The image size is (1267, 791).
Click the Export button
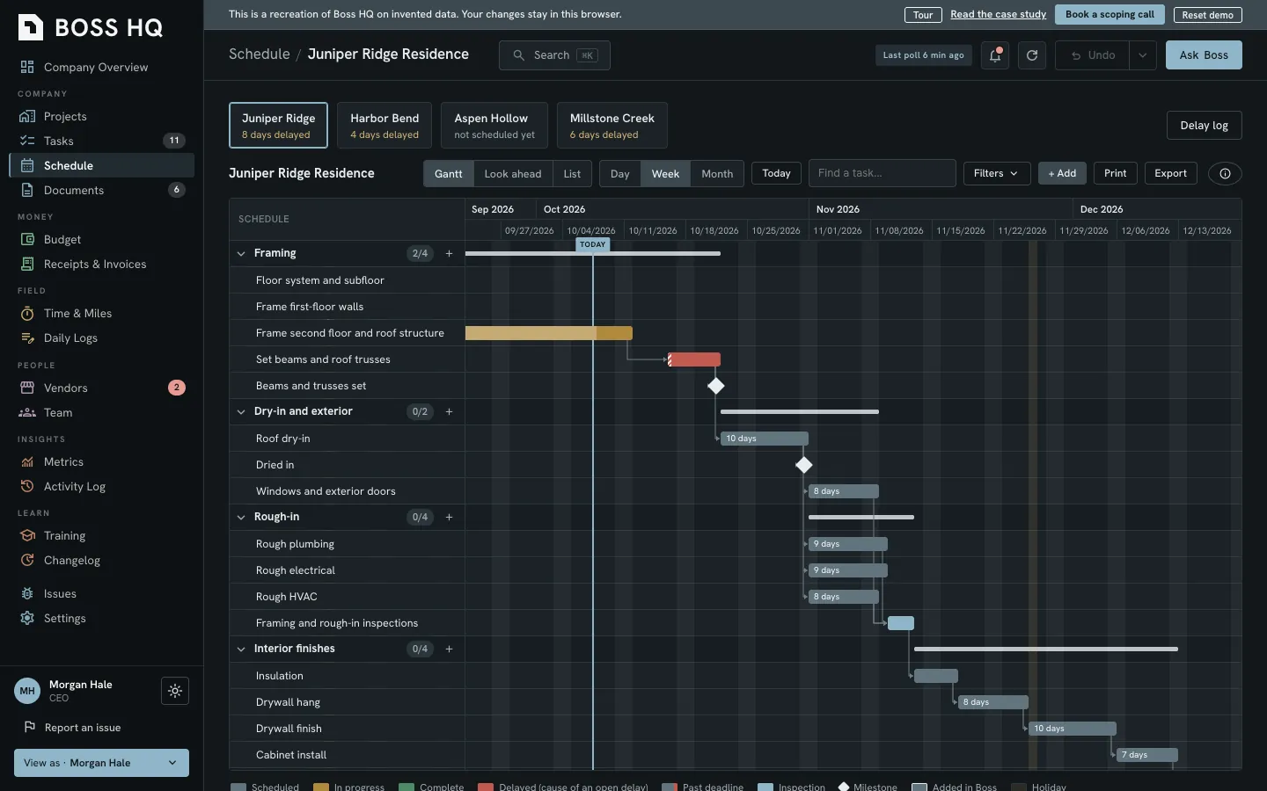click(x=1170, y=174)
